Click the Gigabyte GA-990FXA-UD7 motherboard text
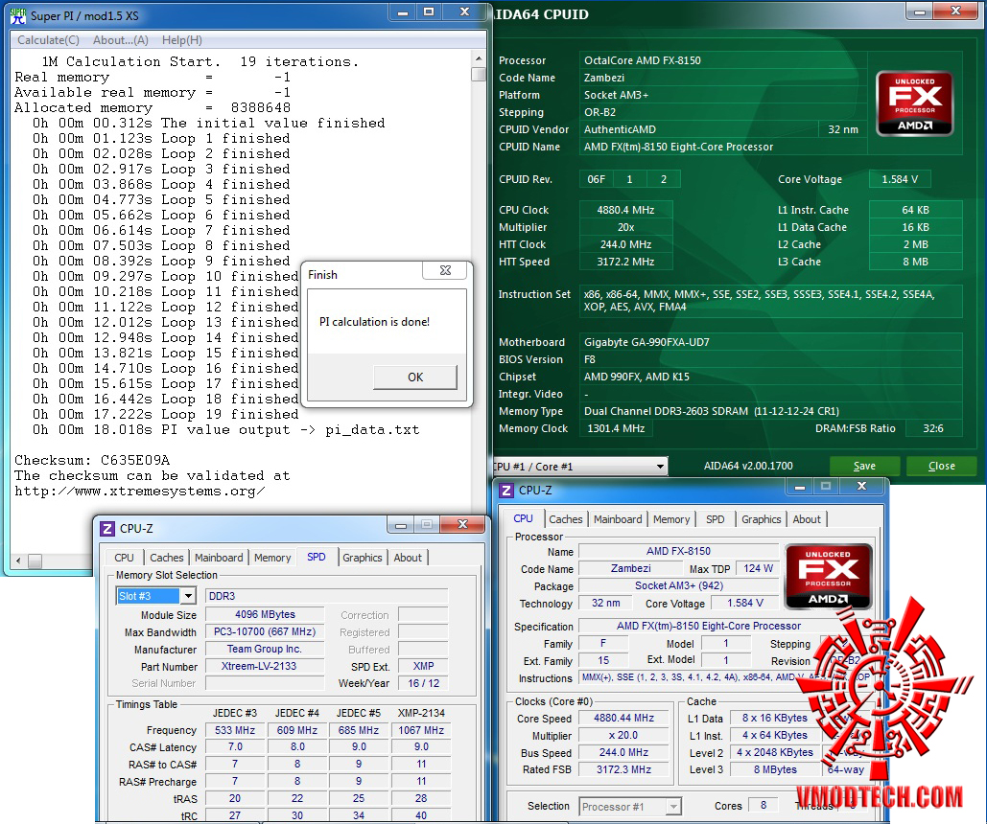The width and height of the screenshot is (987, 824). [x=646, y=342]
